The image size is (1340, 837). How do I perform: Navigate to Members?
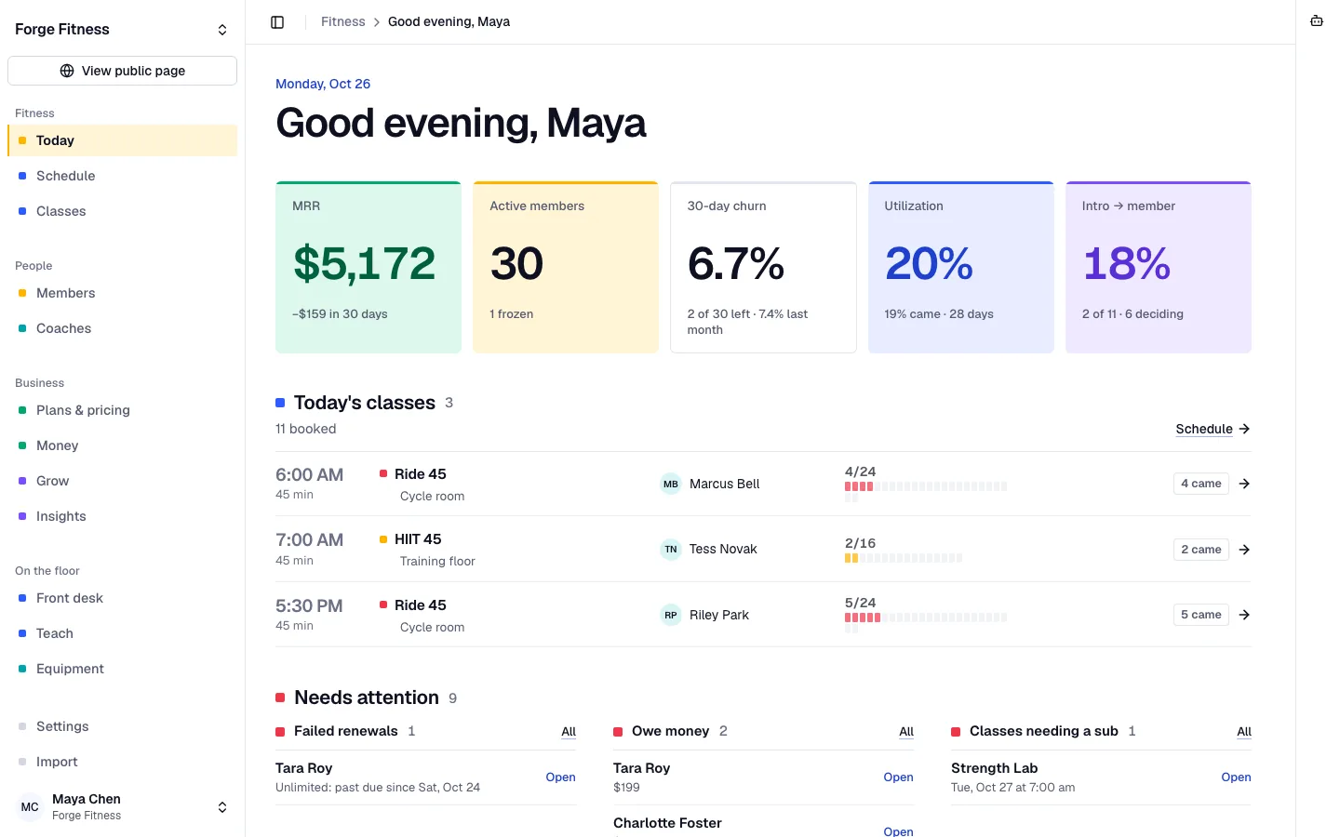[x=122, y=293]
